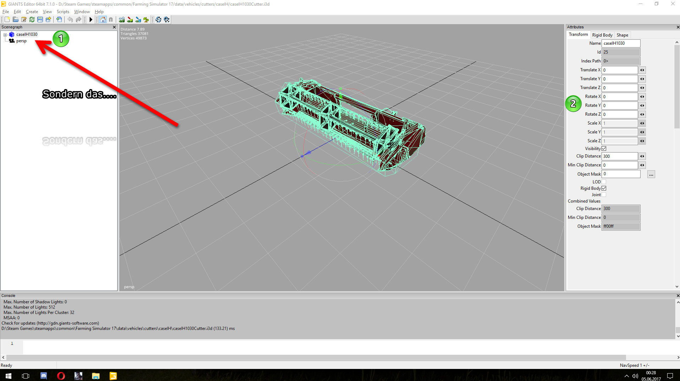
Task: Click the Translate Y arrow stepper
Action: (x=642, y=79)
